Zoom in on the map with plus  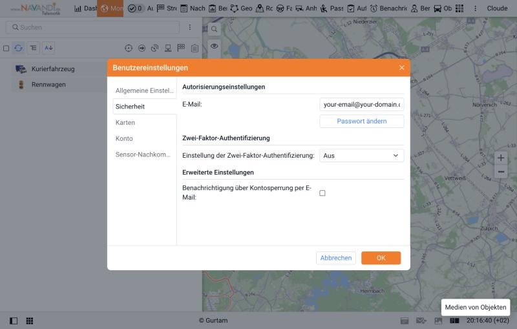(501, 158)
